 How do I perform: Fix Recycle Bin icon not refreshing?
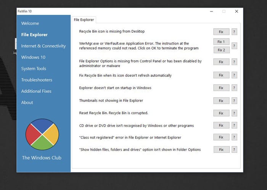[x=221, y=75]
